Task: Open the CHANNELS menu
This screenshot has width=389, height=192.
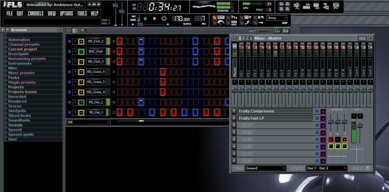Action: click(35, 14)
